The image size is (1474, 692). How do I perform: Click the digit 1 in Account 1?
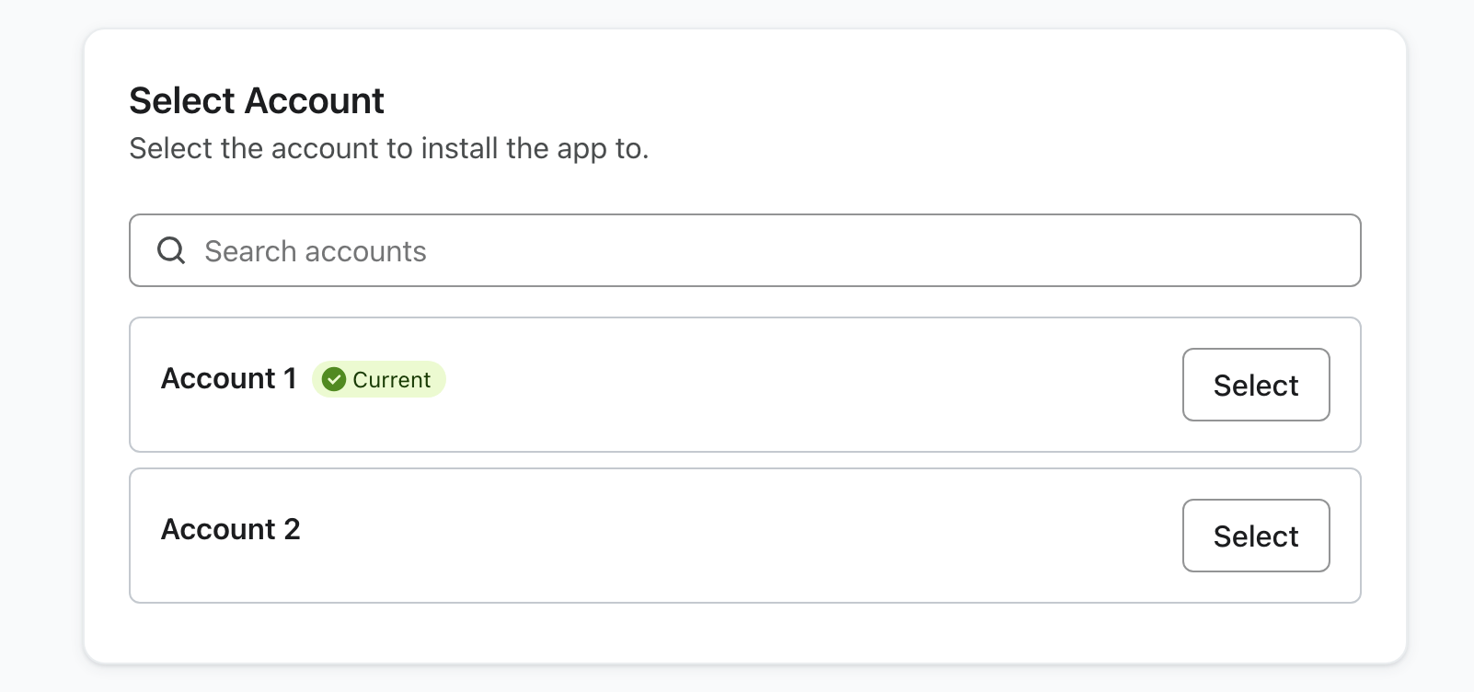pyautogui.click(x=290, y=378)
